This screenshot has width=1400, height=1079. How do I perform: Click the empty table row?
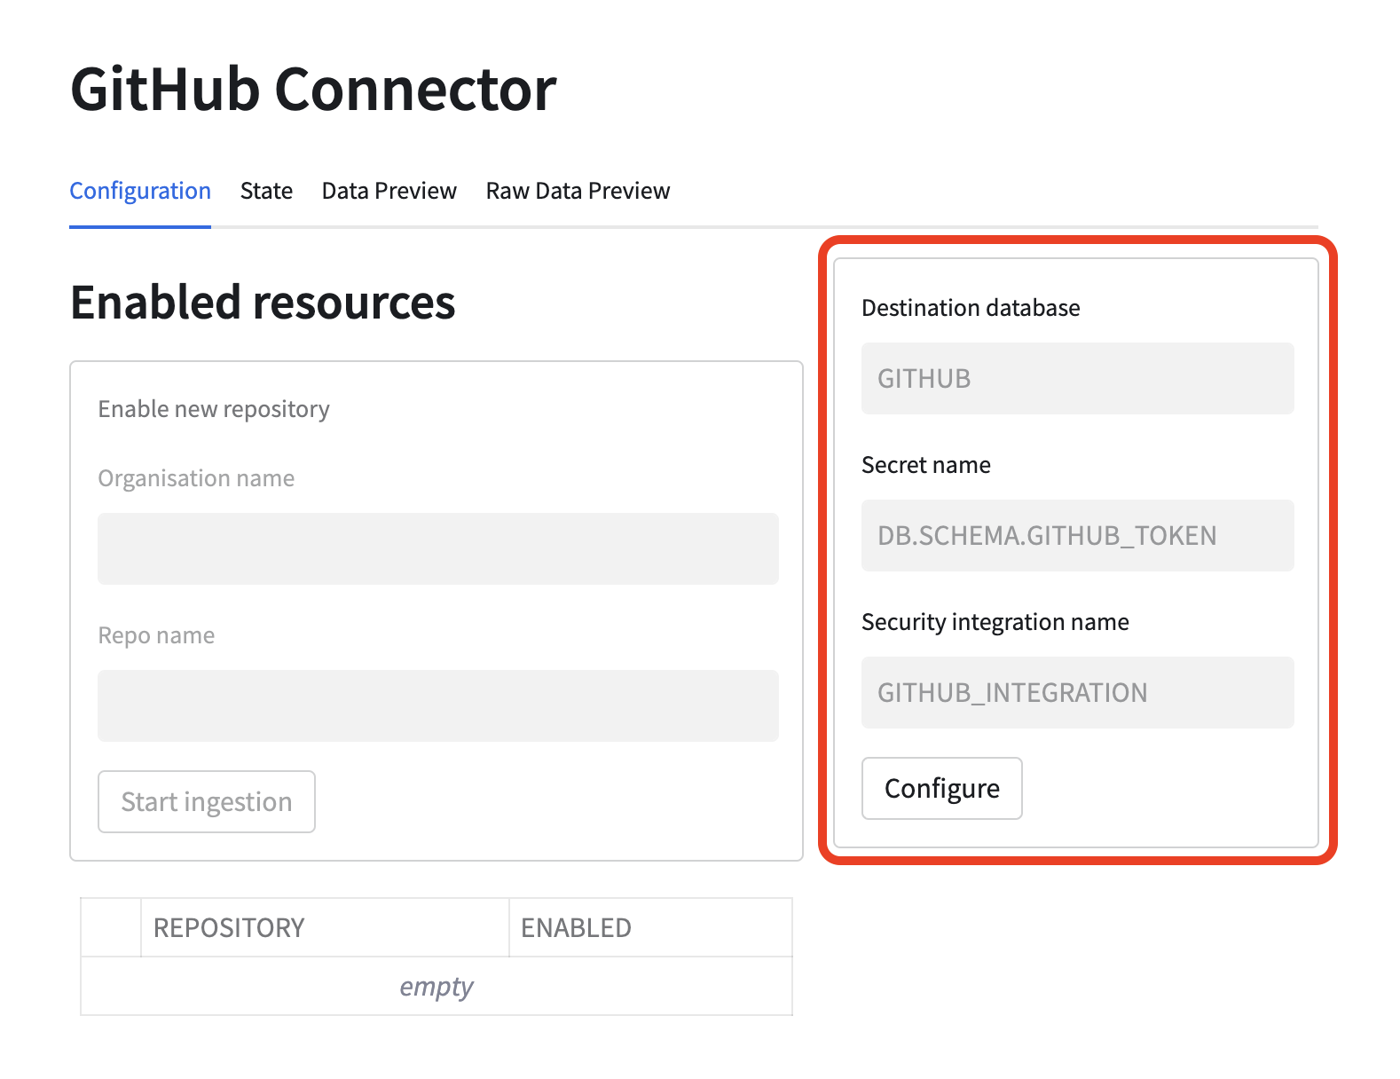click(437, 986)
